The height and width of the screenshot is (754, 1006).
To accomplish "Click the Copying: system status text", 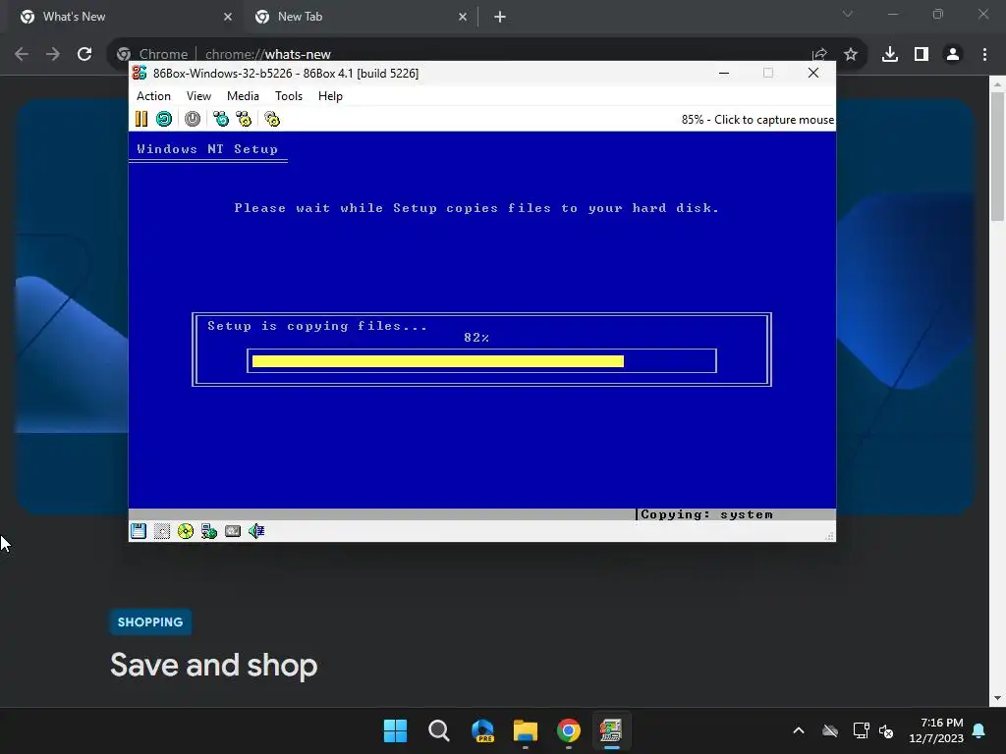I will click(707, 514).
